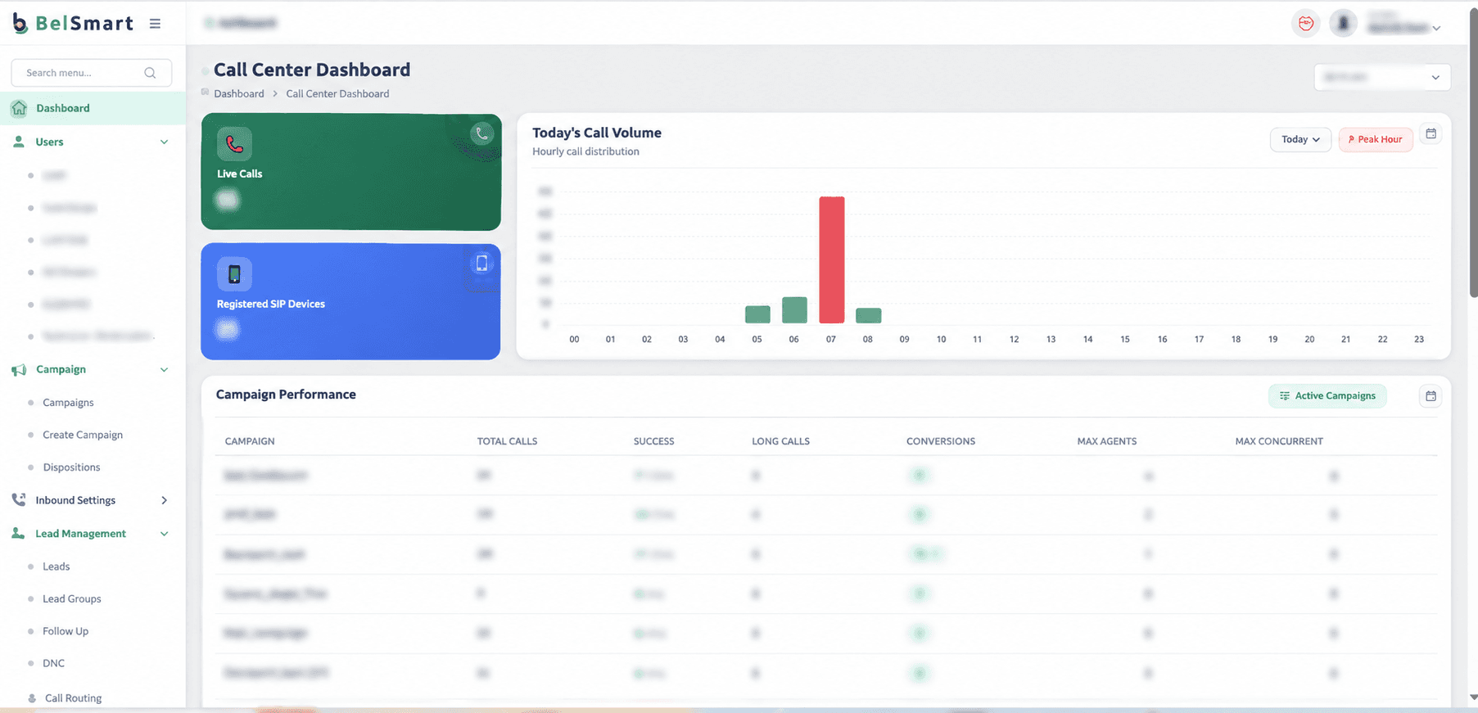Open the user account dropdown arrow
1478x713 pixels.
[1436, 29]
